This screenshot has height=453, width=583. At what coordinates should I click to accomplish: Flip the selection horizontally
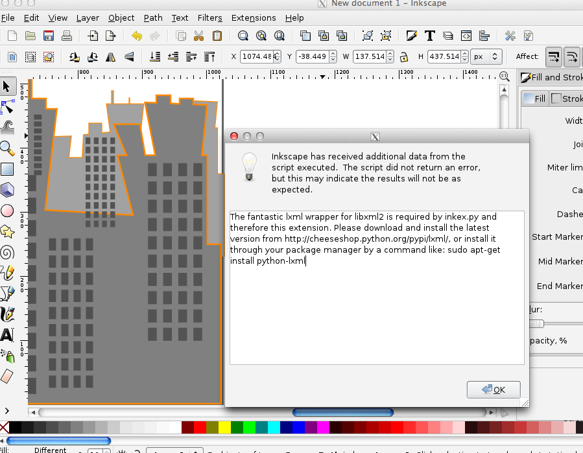click(110, 58)
